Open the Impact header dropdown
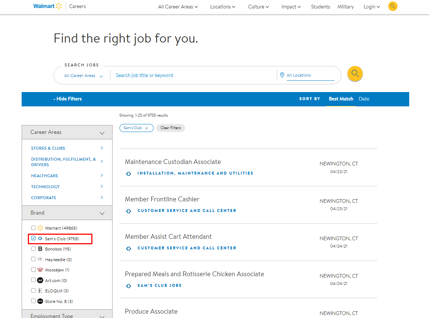 291,7
